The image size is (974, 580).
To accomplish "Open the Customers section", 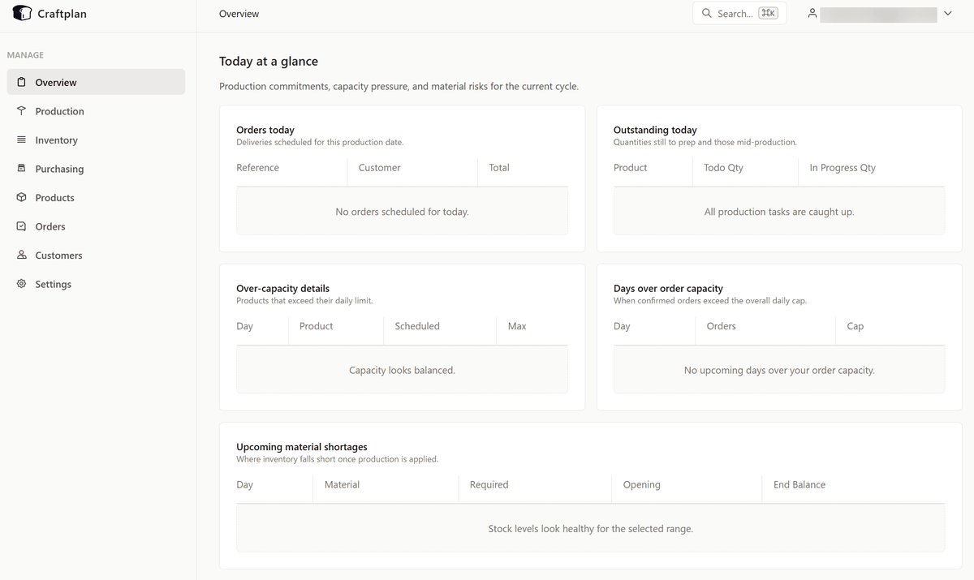I will coord(58,256).
